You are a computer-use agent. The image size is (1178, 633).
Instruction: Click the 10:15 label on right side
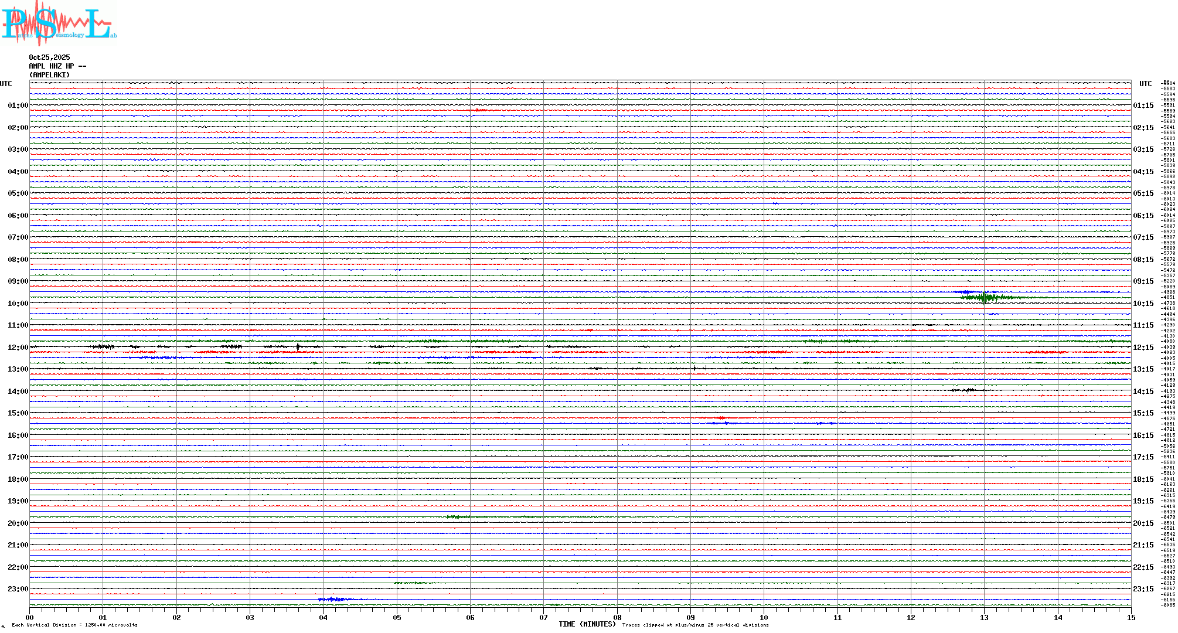1143,304
